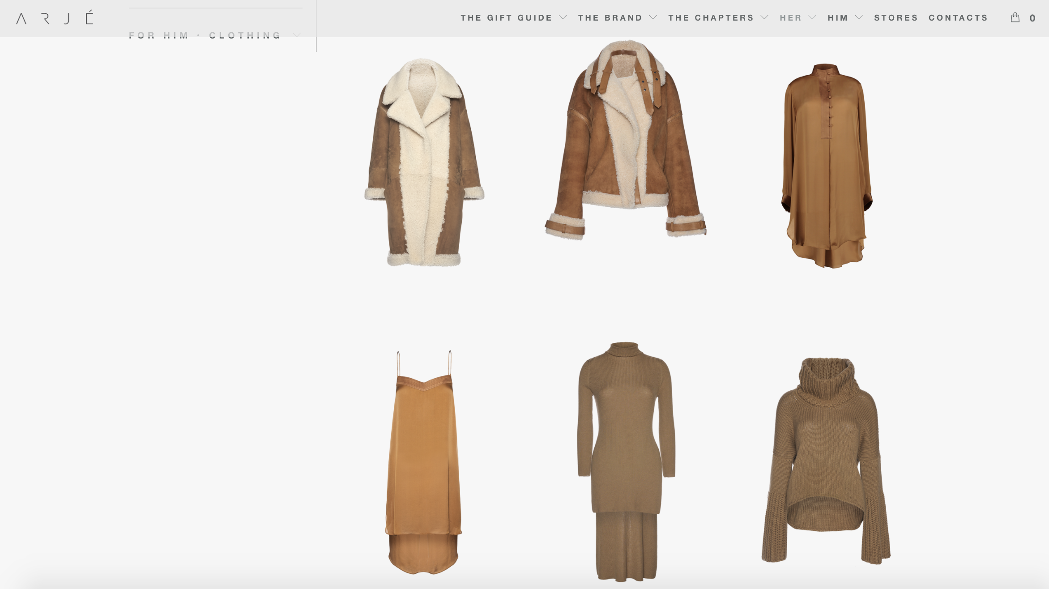Open the shopping bag icon

click(x=1015, y=17)
